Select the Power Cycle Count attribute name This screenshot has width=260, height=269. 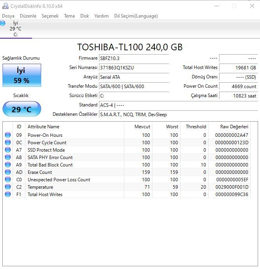click(x=47, y=143)
